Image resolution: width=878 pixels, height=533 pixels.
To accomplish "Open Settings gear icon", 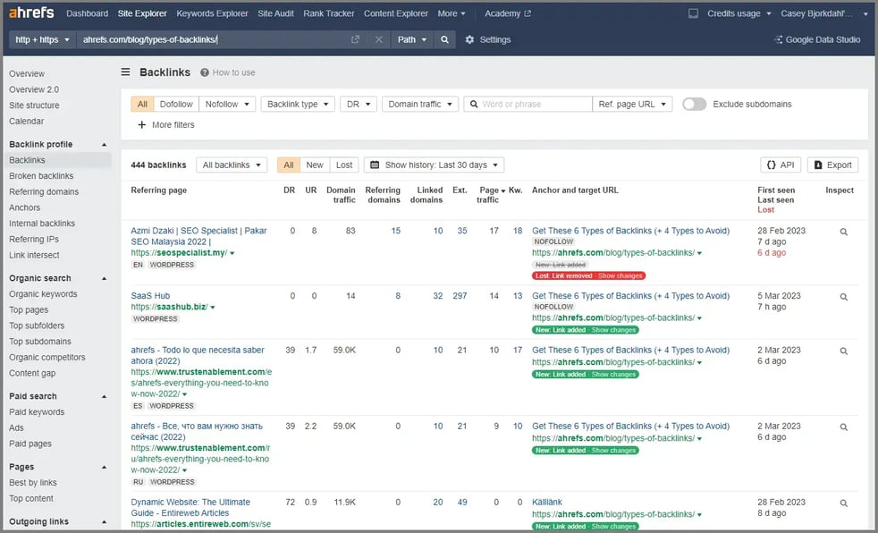I will [x=469, y=39].
